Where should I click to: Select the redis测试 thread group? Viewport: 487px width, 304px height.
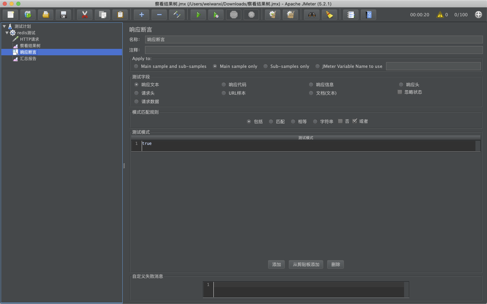pos(26,33)
